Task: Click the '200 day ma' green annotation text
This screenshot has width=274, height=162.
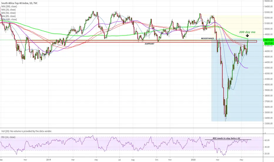Action: (x=247, y=32)
